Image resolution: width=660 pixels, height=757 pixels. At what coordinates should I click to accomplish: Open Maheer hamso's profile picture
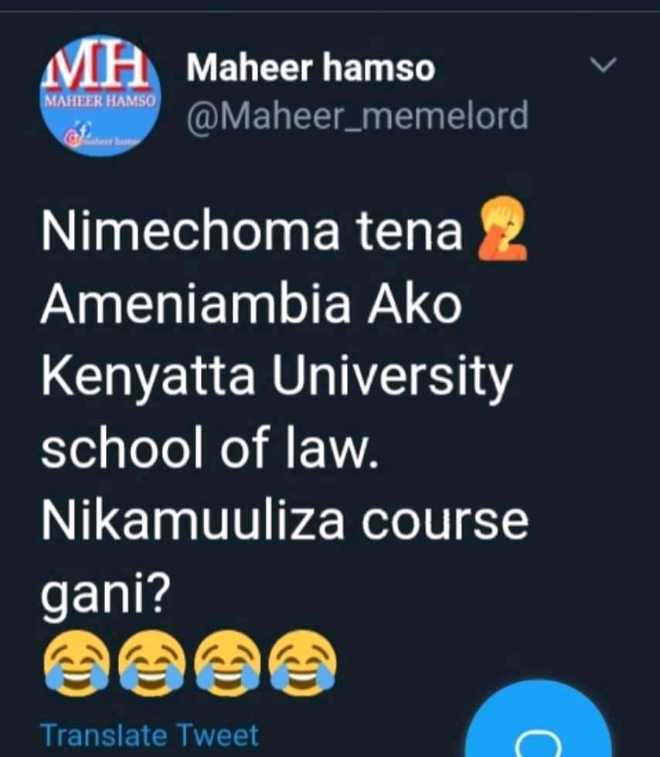coord(100,96)
